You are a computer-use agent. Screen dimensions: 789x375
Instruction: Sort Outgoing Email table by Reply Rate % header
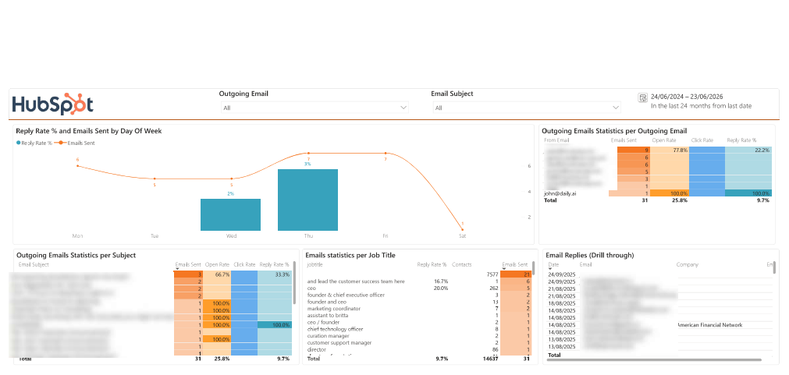pyautogui.click(x=741, y=140)
